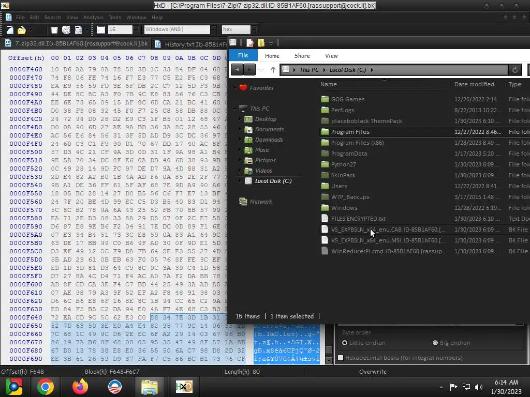Image resolution: width=530 pixels, height=397 pixels.
Task: Click hex editor scrollbar down arrow
Action: point(329,360)
